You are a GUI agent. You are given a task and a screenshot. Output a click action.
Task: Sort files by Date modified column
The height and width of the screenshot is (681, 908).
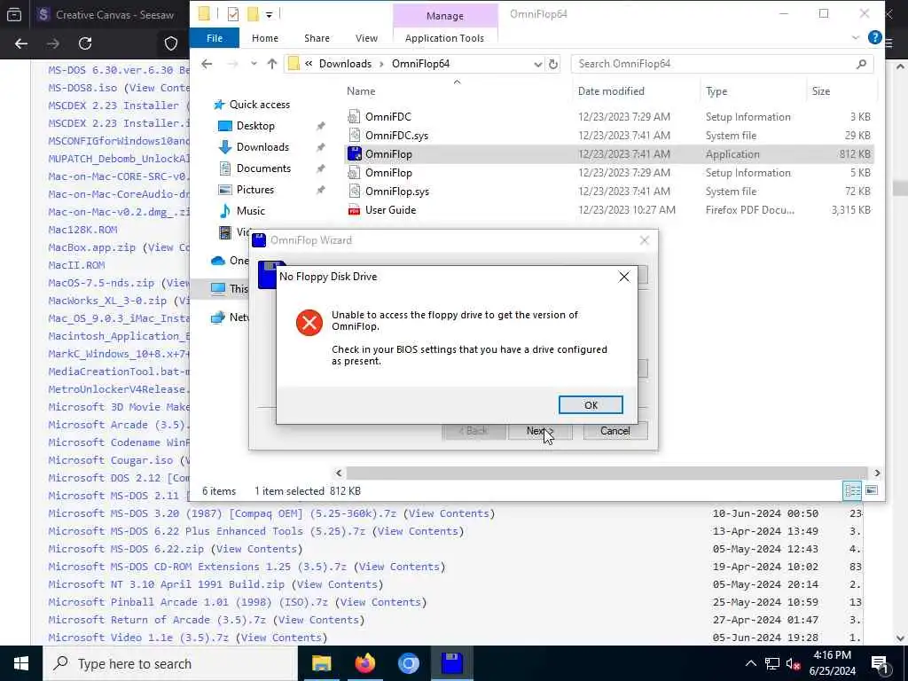pyautogui.click(x=611, y=91)
